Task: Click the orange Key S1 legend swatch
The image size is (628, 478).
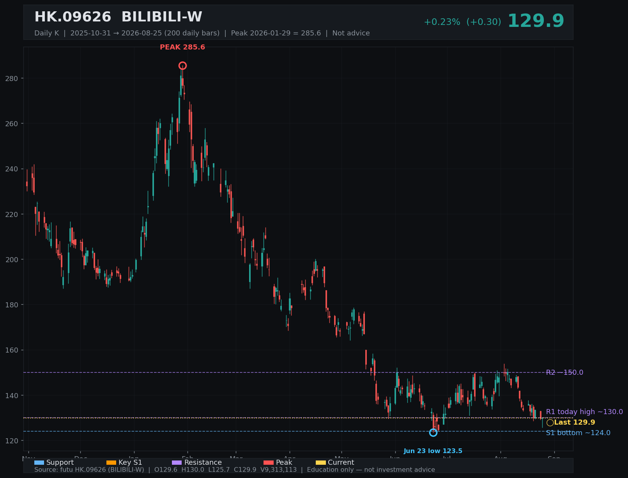Action: point(111,462)
